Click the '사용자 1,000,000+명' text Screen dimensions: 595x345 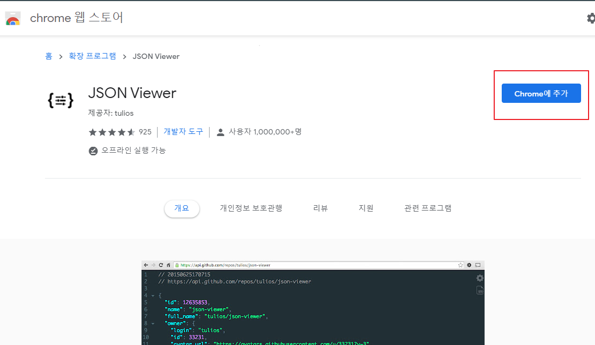click(x=265, y=132)
